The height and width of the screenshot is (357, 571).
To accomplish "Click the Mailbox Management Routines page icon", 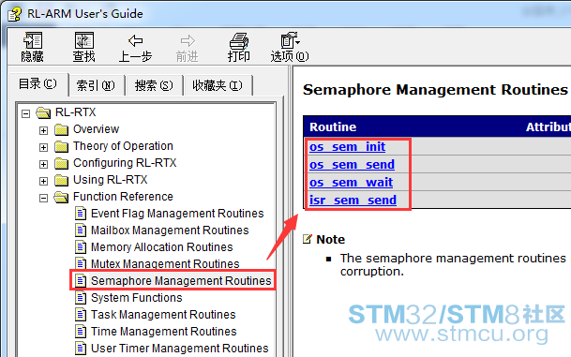I will point(81,230).
